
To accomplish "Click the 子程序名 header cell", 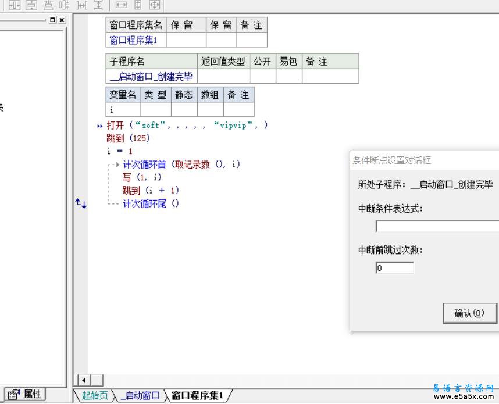I will [151, 62].
